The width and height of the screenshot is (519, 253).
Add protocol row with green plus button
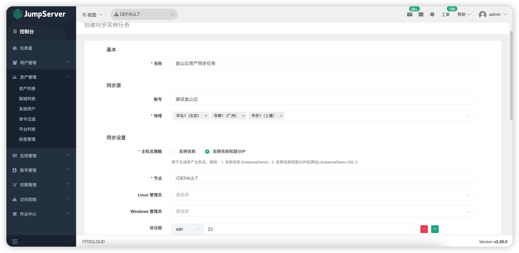pyautogui.click(x=435, y=229)
